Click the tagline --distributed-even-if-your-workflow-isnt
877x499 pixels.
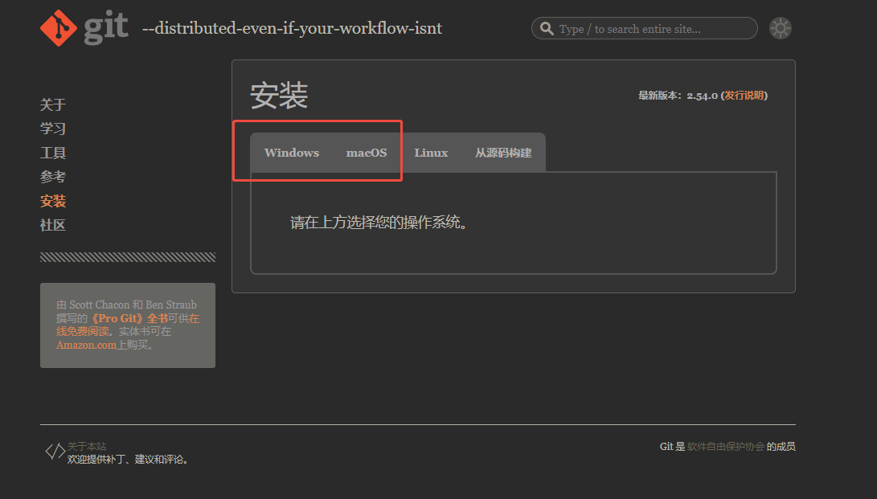[x=292, y=28]
